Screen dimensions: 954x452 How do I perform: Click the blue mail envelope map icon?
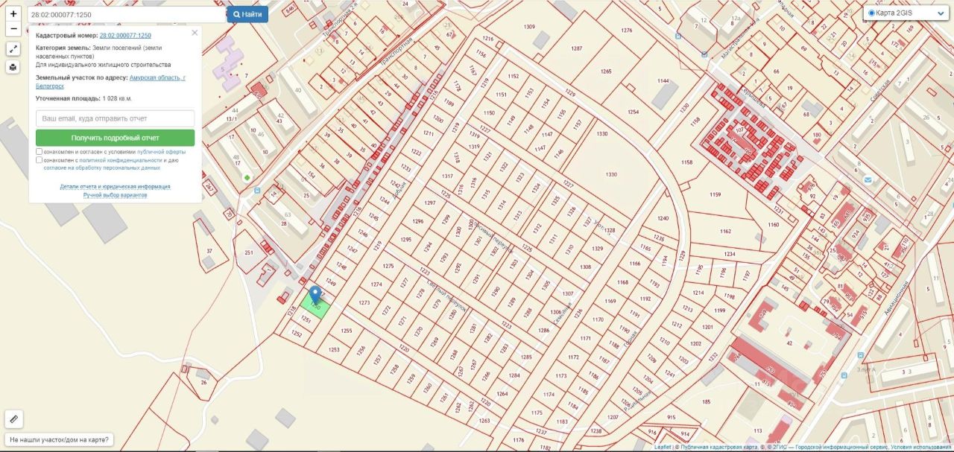click(x=868, y=179)
